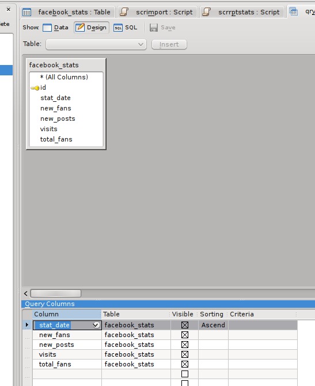This screenshot has width=315, height=386.
Task: Select the visits query column cell
Action: click(x=67, y=354)
